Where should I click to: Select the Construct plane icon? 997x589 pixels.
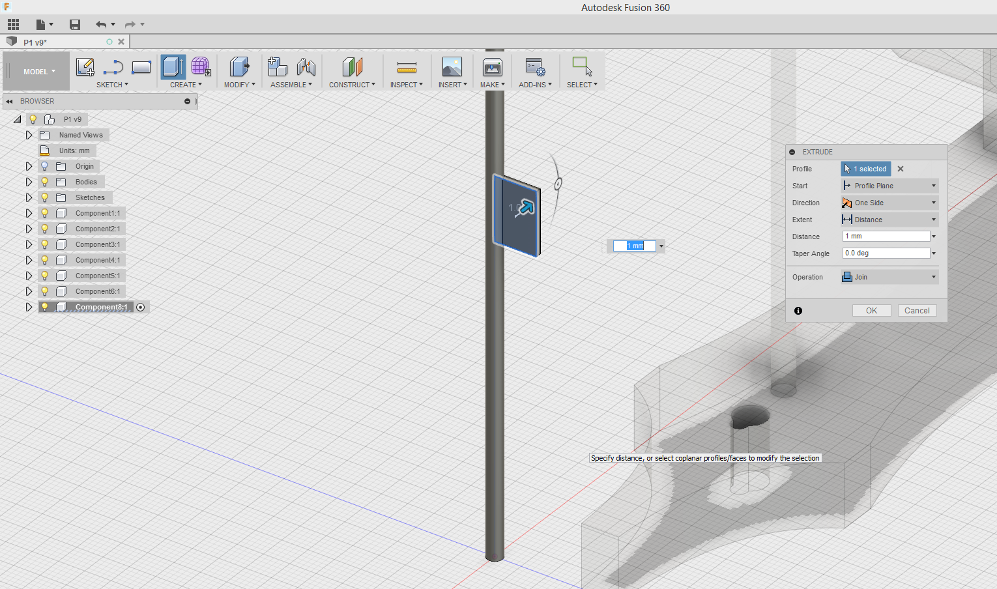353,67
